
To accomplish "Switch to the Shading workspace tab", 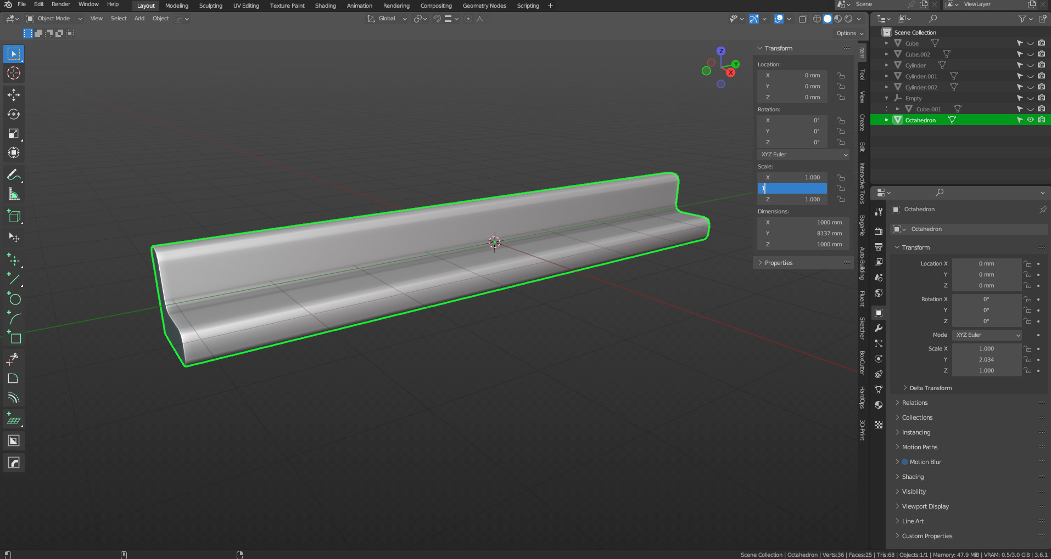I will point(325,5).
